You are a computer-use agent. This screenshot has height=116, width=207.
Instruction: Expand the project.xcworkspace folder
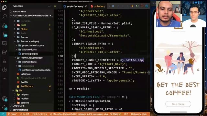click(33, 45)
